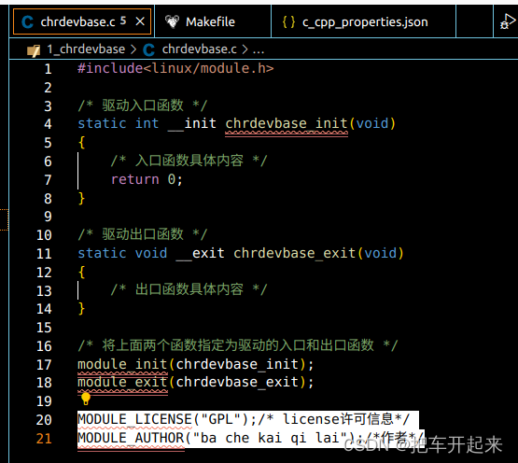The image size is (518, 463).
Task: Click the Makefile gnu icon
Action: click(x=172, y=21)
